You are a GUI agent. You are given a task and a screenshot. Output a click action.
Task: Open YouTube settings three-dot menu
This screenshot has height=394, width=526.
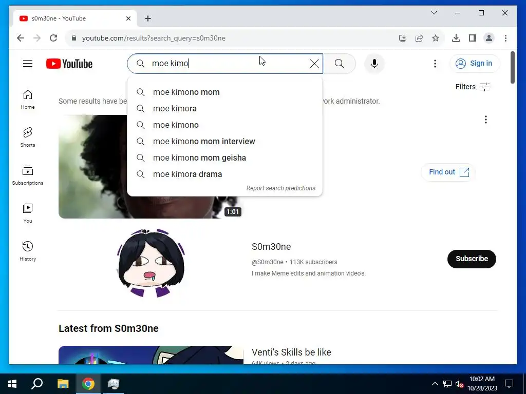(435, 64)
